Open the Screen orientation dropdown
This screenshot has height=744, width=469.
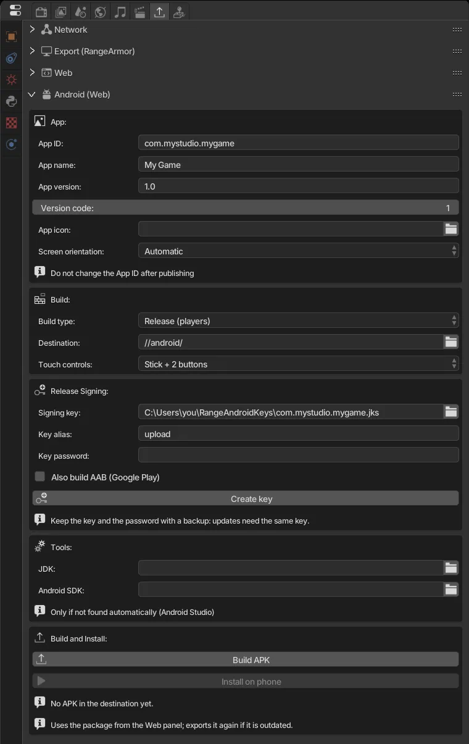[299, 251]
